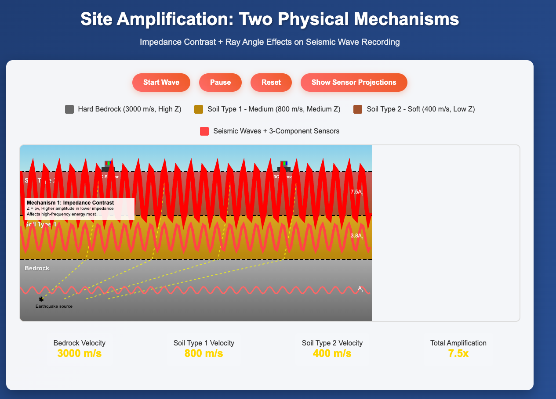Click the Soil Type 2 Velocity 400 m/s value
This screenshot has width=556, height=399.
click(332, 353)
